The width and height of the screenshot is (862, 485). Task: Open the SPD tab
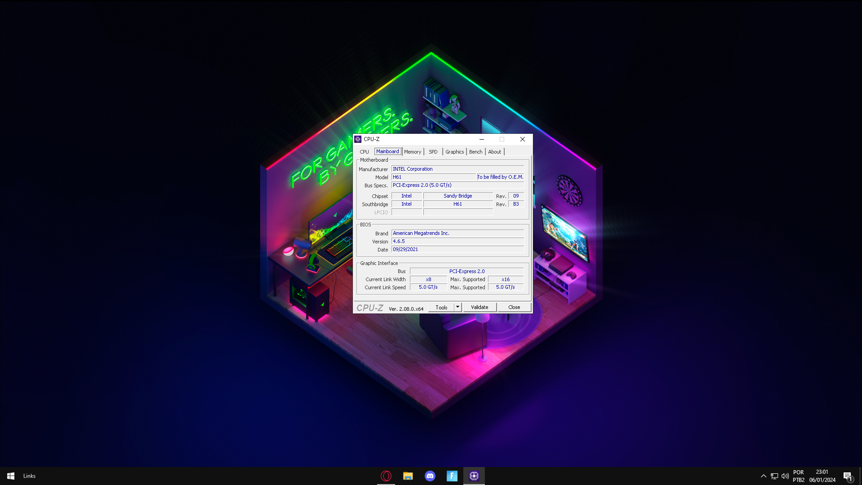(433, 152)
